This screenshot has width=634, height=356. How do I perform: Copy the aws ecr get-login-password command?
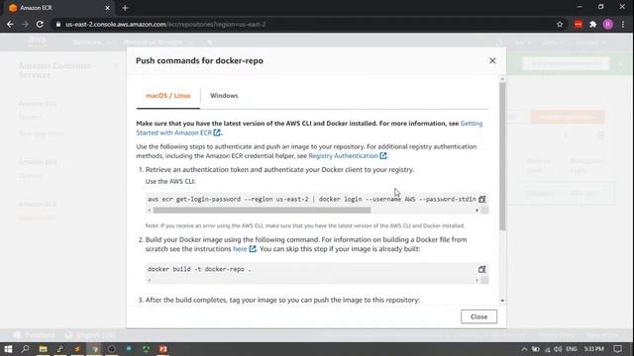click(482, 199)
